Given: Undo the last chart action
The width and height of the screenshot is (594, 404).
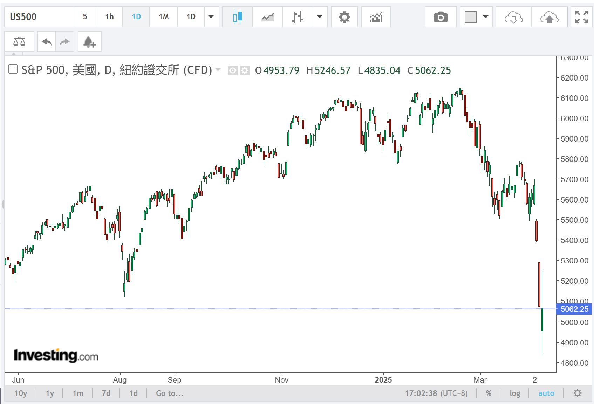Looking at the screenshot, I should coord(47,42).
